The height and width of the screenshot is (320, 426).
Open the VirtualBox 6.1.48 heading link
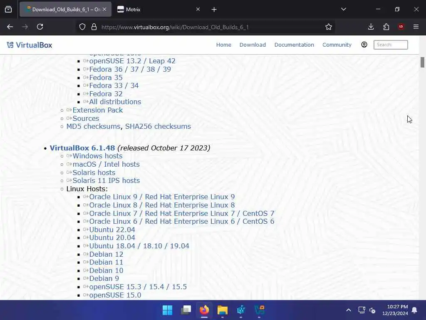(x=82, y=148)
